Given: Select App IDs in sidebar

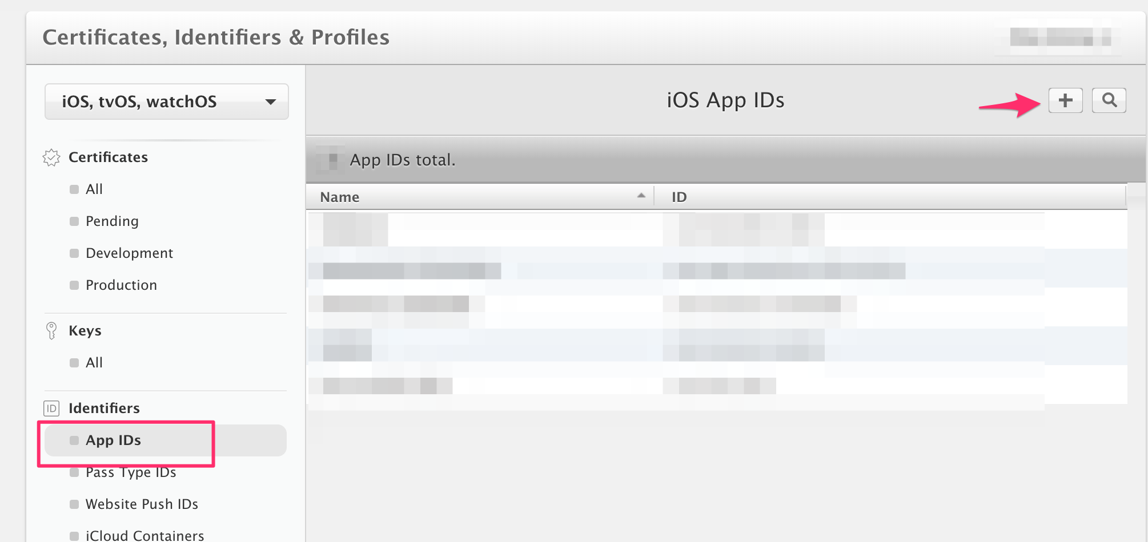Looking at the screenshot, I should pos(166,440).
